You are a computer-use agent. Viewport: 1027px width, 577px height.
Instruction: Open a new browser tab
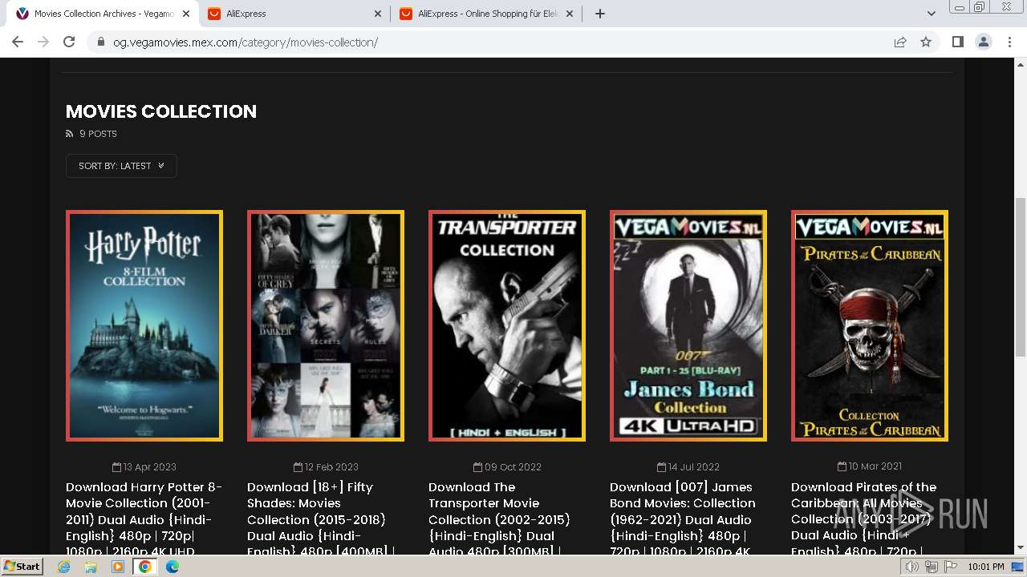[x=600, y=14]
